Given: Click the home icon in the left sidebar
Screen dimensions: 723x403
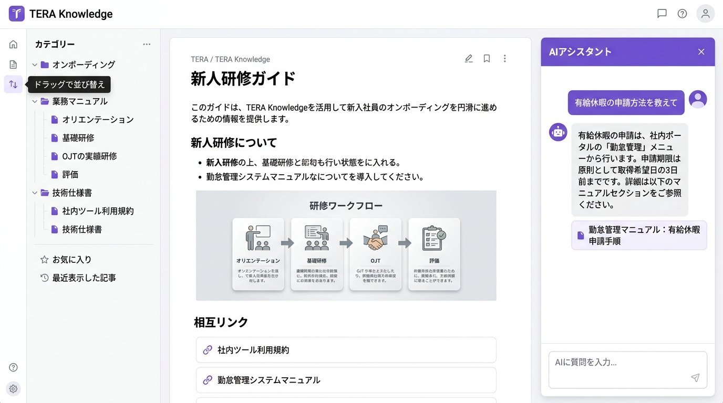Looking at the screenshot, I should click(13, 44).
